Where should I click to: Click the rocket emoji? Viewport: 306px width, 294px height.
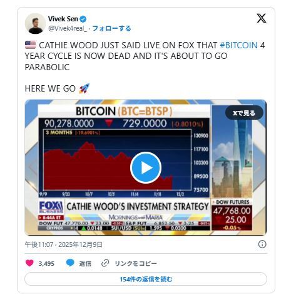click(84, 88)
